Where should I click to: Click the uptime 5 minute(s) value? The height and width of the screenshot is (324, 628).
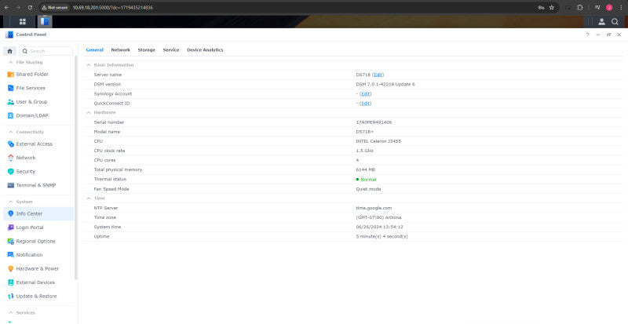[382, 237]
